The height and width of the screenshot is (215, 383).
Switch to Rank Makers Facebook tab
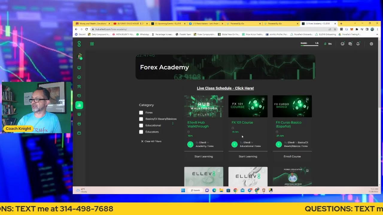click(206, 24)
